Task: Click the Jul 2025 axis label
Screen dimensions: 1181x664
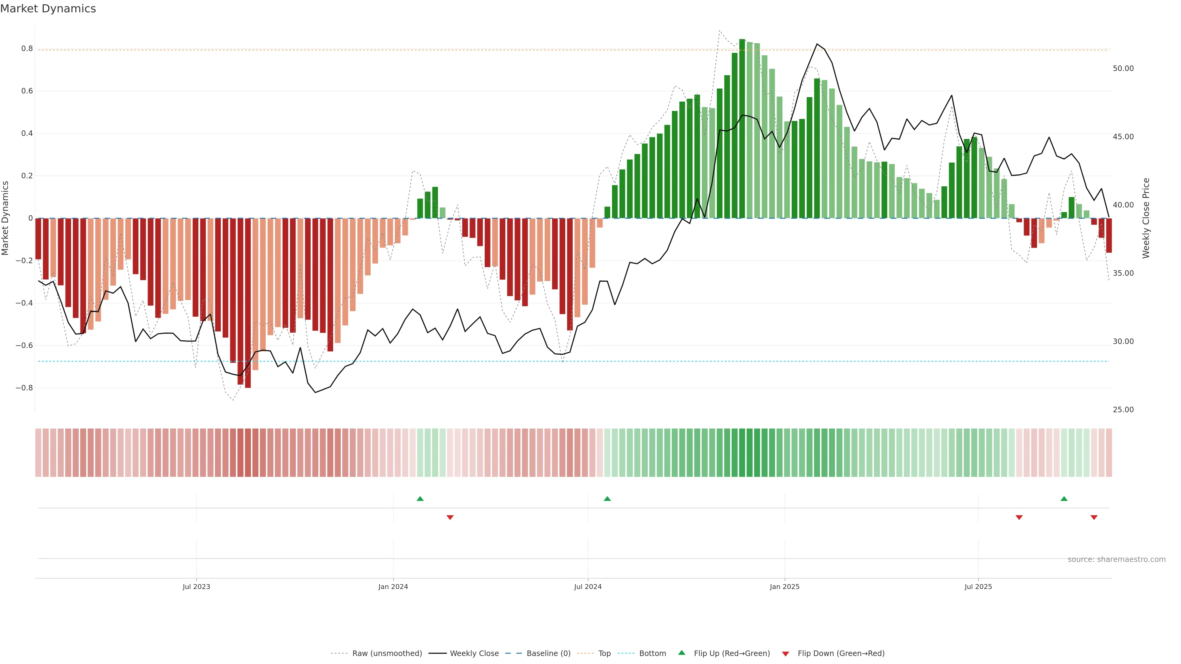Action: pos(978,587)
